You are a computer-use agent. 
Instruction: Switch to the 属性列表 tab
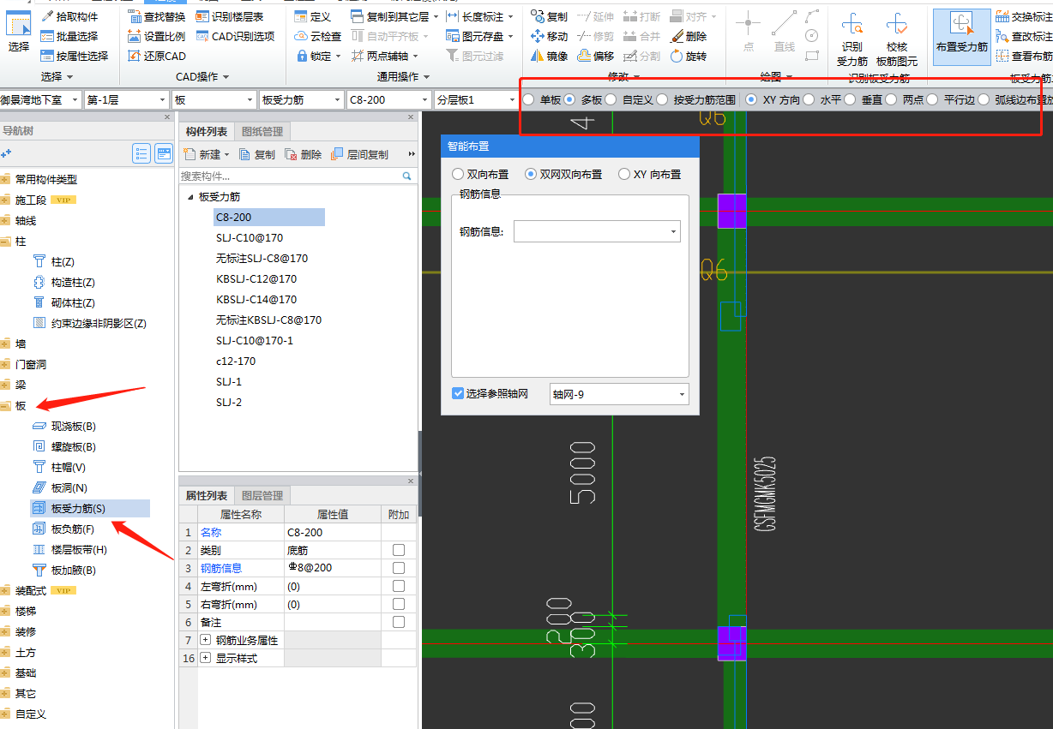tap(207, 496)
